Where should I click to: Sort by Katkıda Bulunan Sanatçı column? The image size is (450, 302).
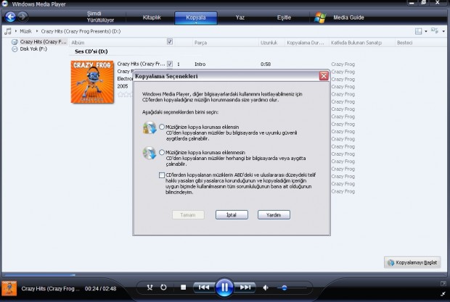pos(356,43)
